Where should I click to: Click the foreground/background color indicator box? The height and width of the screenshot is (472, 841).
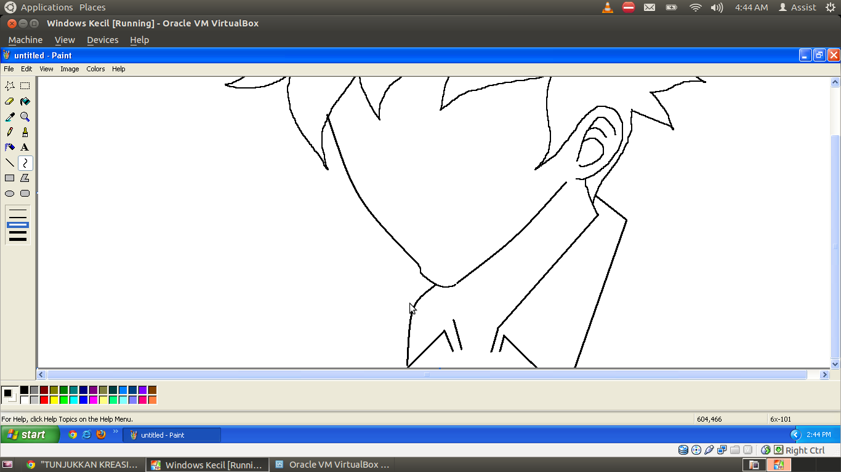[x=9, y=395]
